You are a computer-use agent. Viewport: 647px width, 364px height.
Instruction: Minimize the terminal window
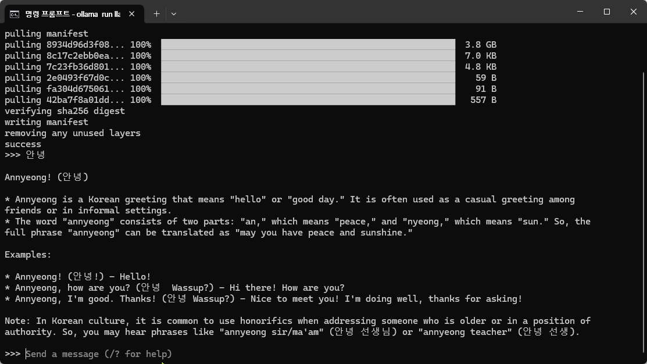580,12
